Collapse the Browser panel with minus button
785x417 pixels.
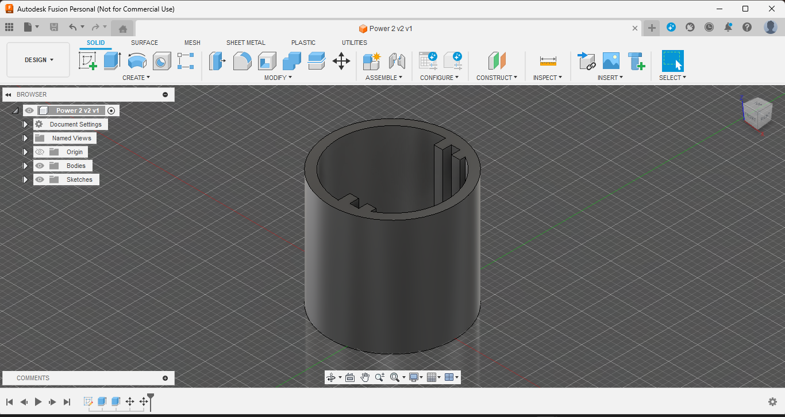coord(166,94)
